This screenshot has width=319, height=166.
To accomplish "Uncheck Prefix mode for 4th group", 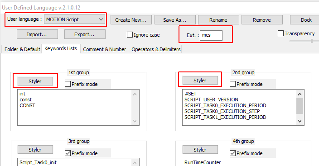I will tap(232, 153).
